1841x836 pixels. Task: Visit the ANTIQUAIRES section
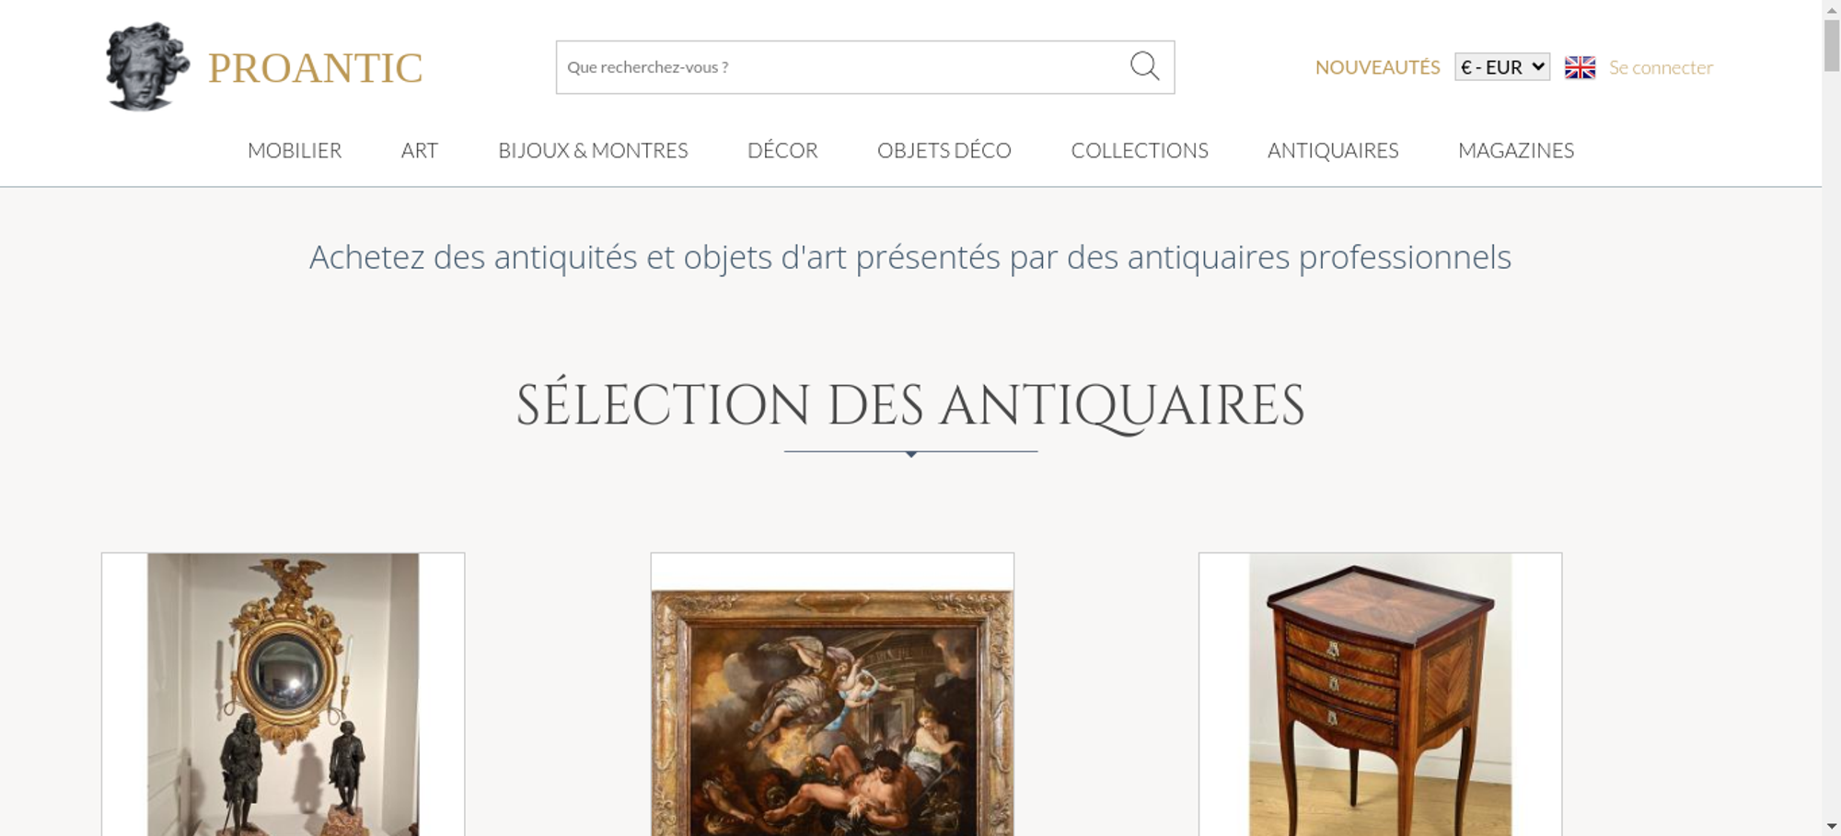1333,150
